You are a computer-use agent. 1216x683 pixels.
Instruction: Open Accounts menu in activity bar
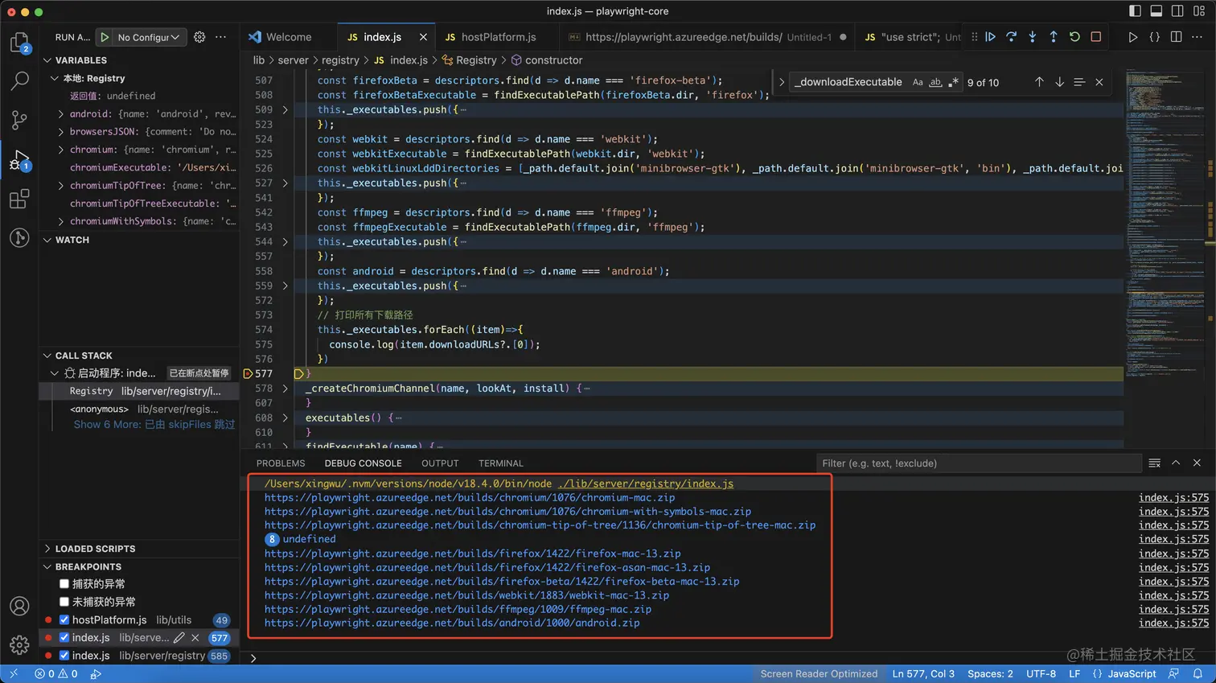point(19,606)
